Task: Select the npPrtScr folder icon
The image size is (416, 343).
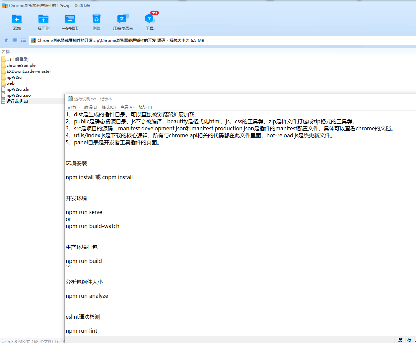Action: click(x=3, y=77)
